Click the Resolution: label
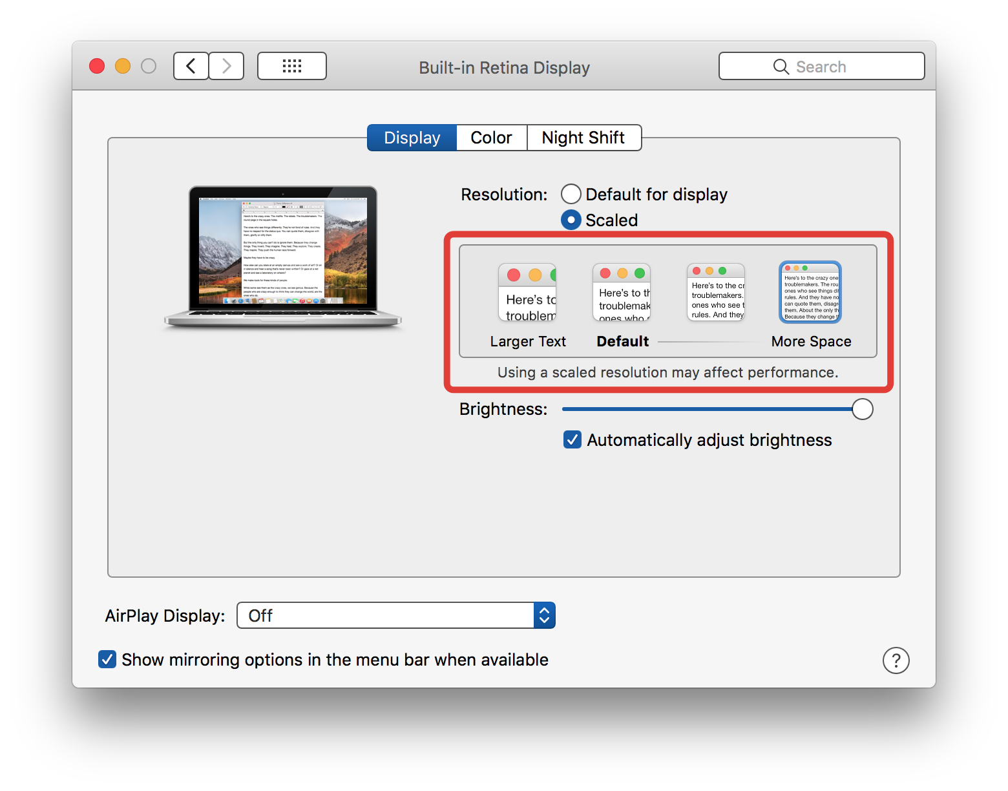The width and height of the screenshot is (1008, 791). 504,194
